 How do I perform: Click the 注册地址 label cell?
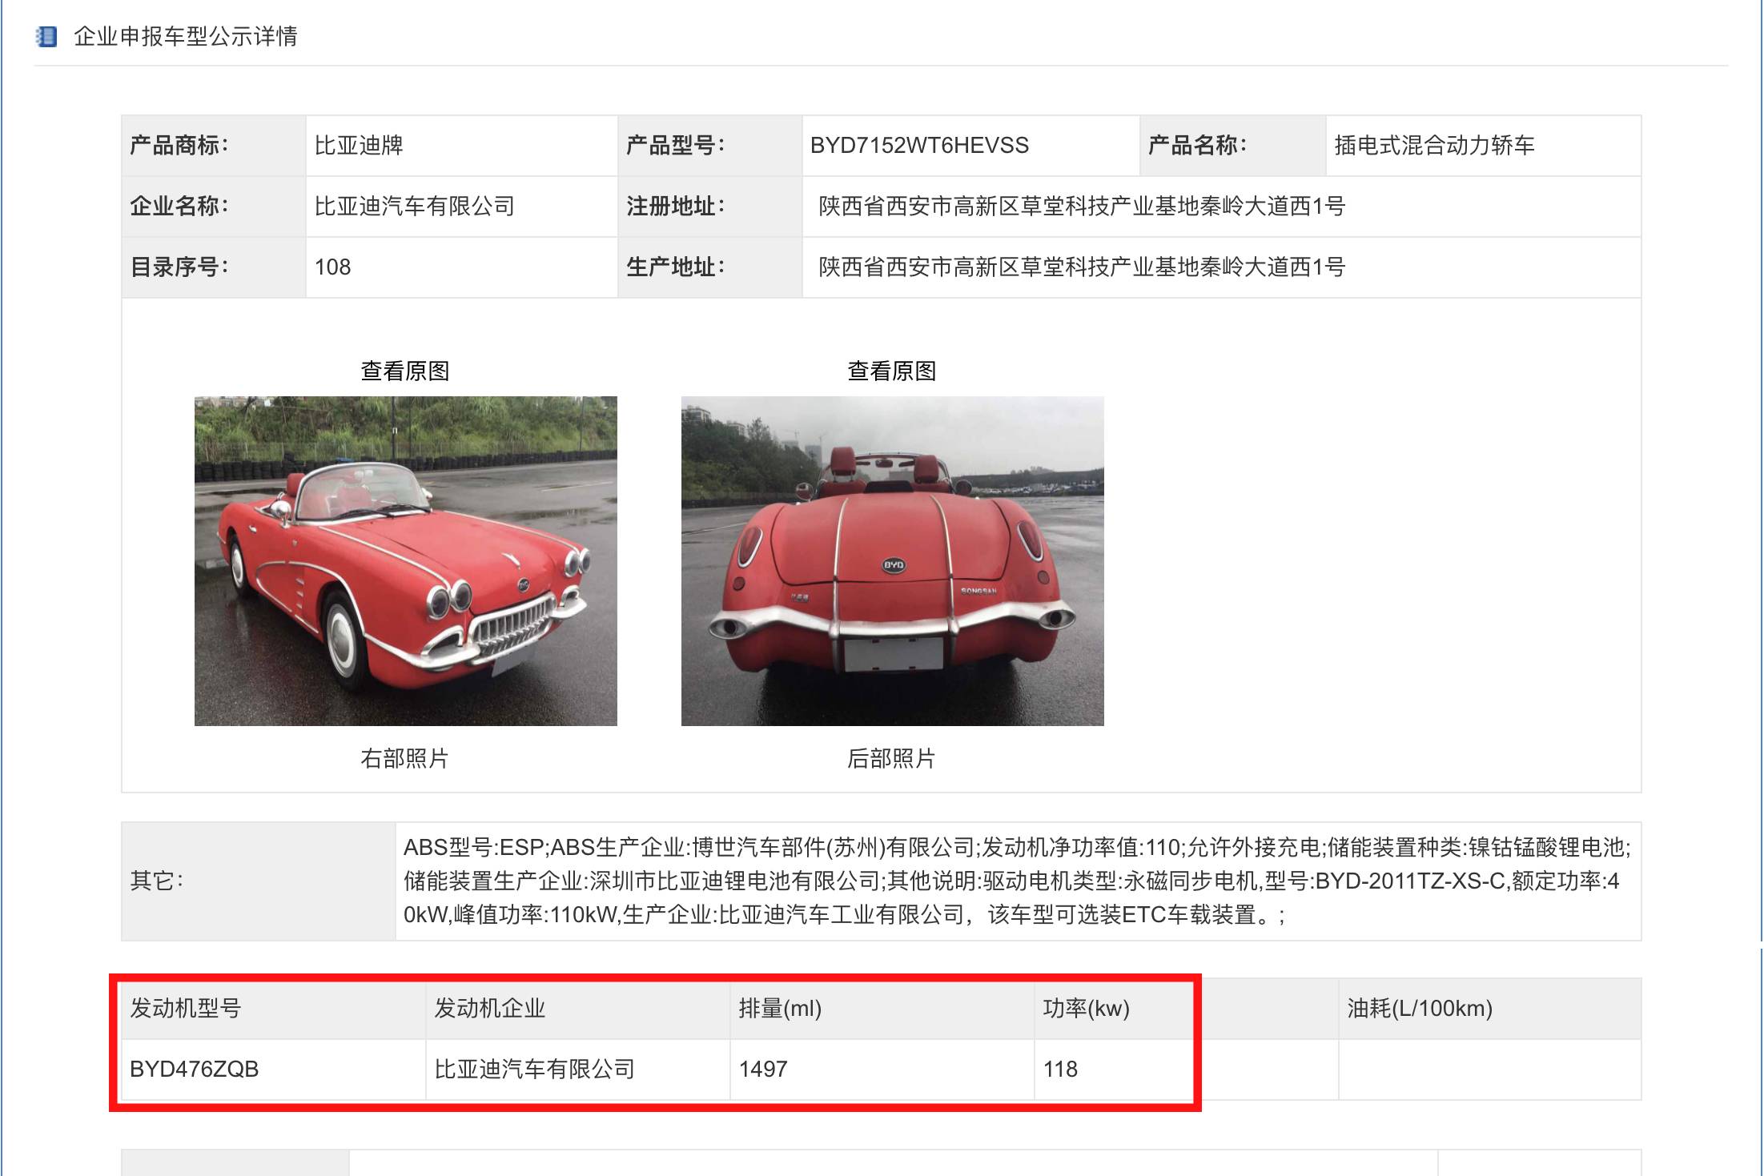[x=710, y=207]
